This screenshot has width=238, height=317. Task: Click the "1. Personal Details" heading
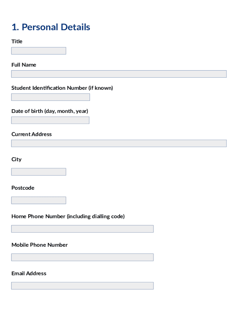(51, 27)
